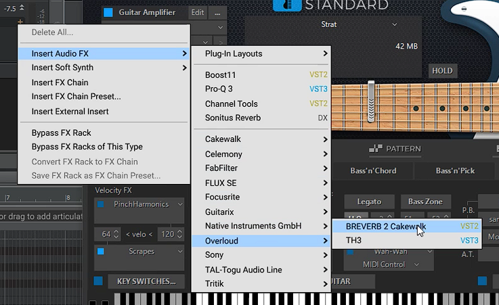Viewport: 499px width, 305px height.
Task: Select Bass'n'Chord mode
Action: (x=373, y=171)
